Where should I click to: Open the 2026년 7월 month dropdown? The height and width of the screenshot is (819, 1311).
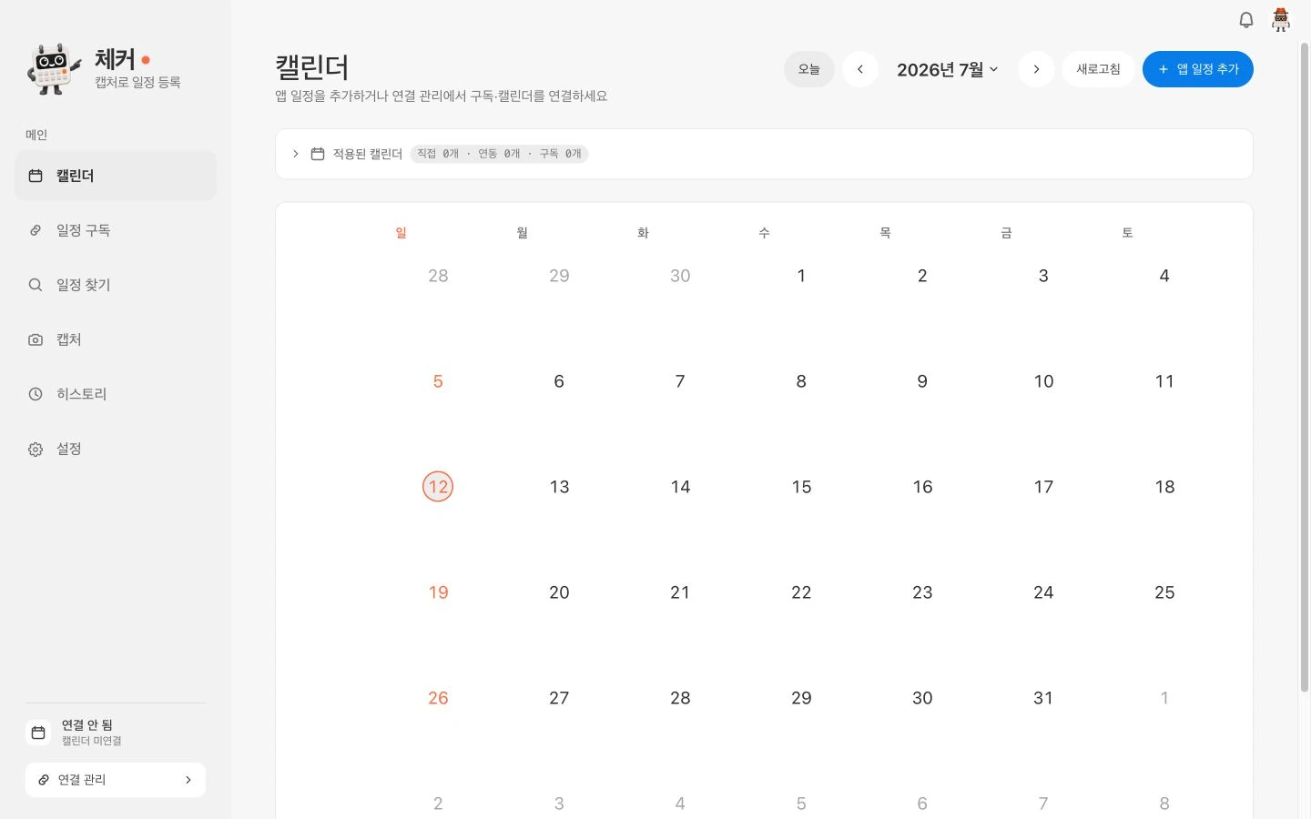click(948, 69)
